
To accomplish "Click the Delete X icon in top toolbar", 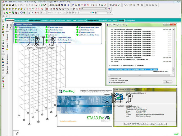I will tap(24, 5).
